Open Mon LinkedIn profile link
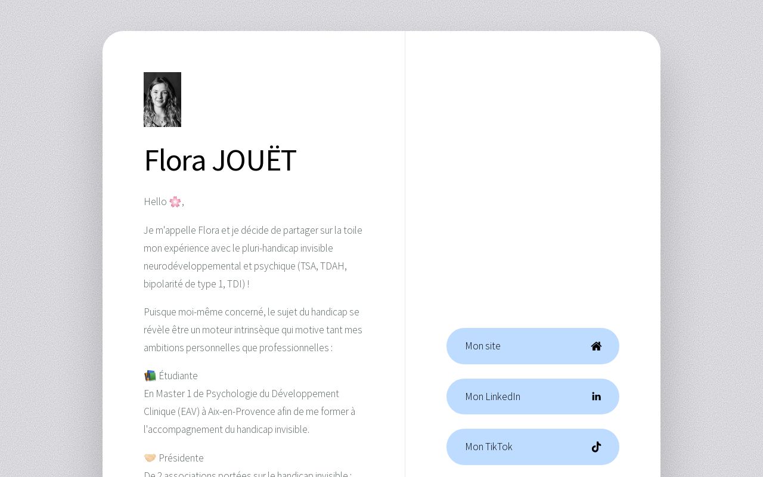Image resolution: width=763 pixels, height=477 pixels. (x=532, y=396)
